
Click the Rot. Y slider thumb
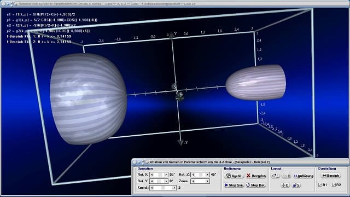coord(159,181)
